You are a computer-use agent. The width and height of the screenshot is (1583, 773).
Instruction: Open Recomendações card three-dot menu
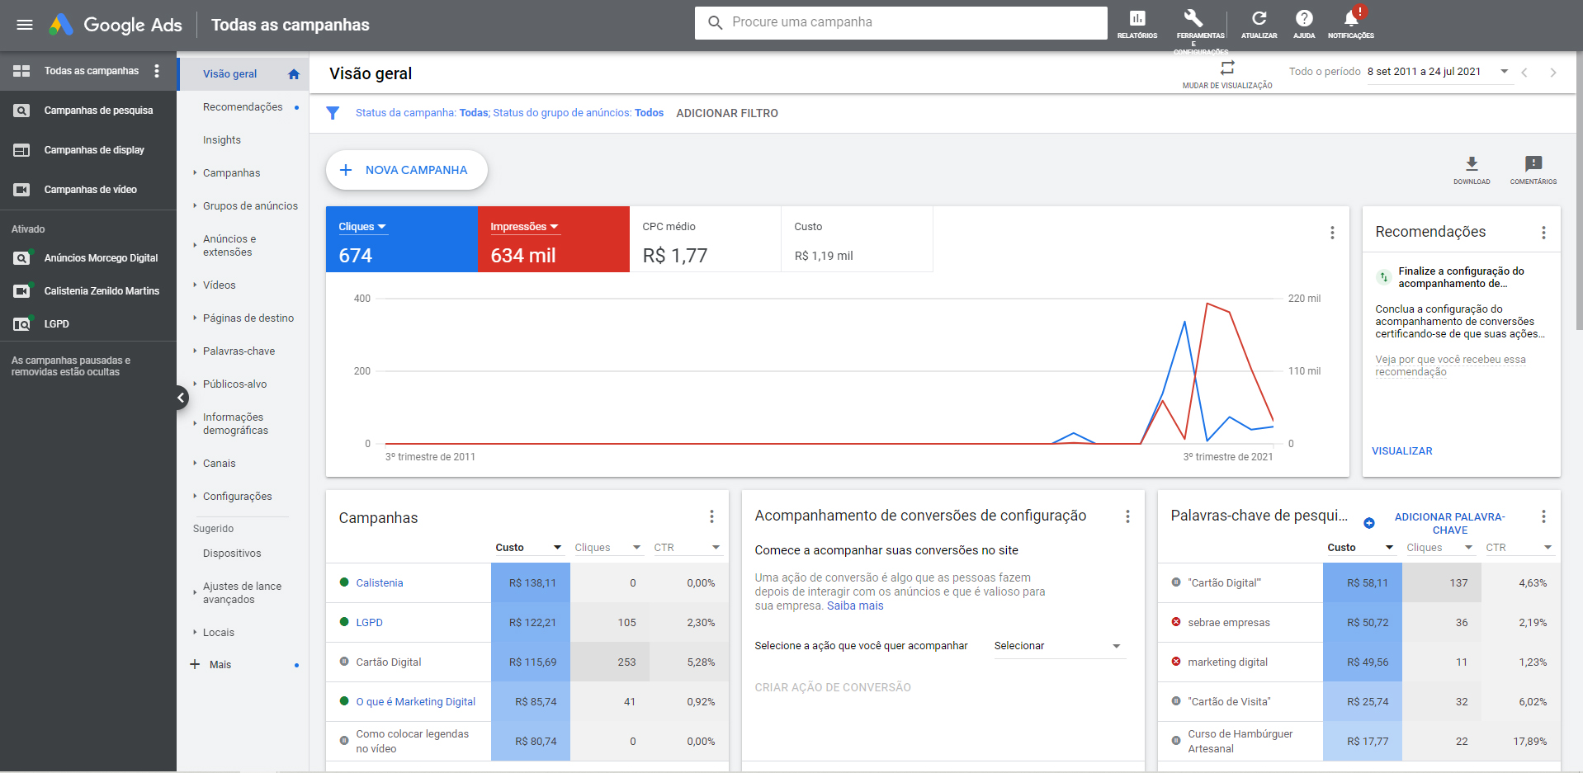(1543, 233)
